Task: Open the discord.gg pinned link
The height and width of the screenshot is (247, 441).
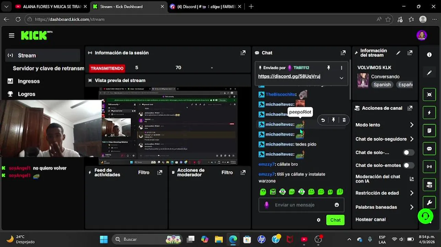Action: coord(289,76)
